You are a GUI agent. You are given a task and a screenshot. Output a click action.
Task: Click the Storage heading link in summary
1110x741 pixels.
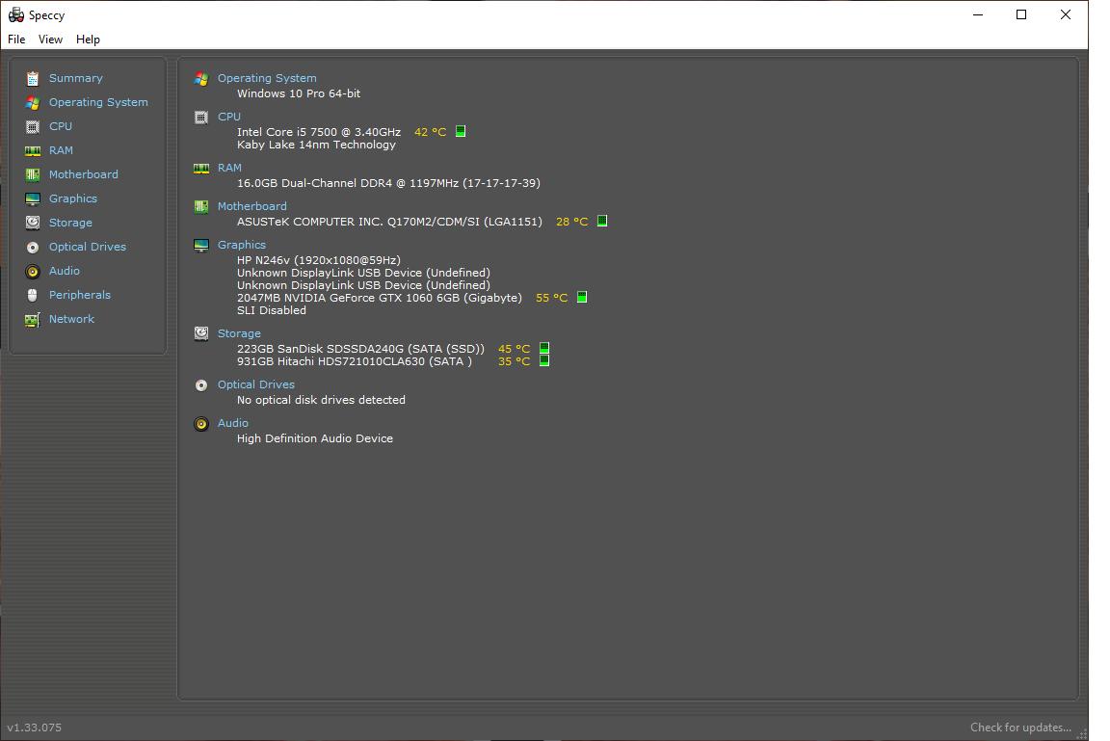coord(239,333)
